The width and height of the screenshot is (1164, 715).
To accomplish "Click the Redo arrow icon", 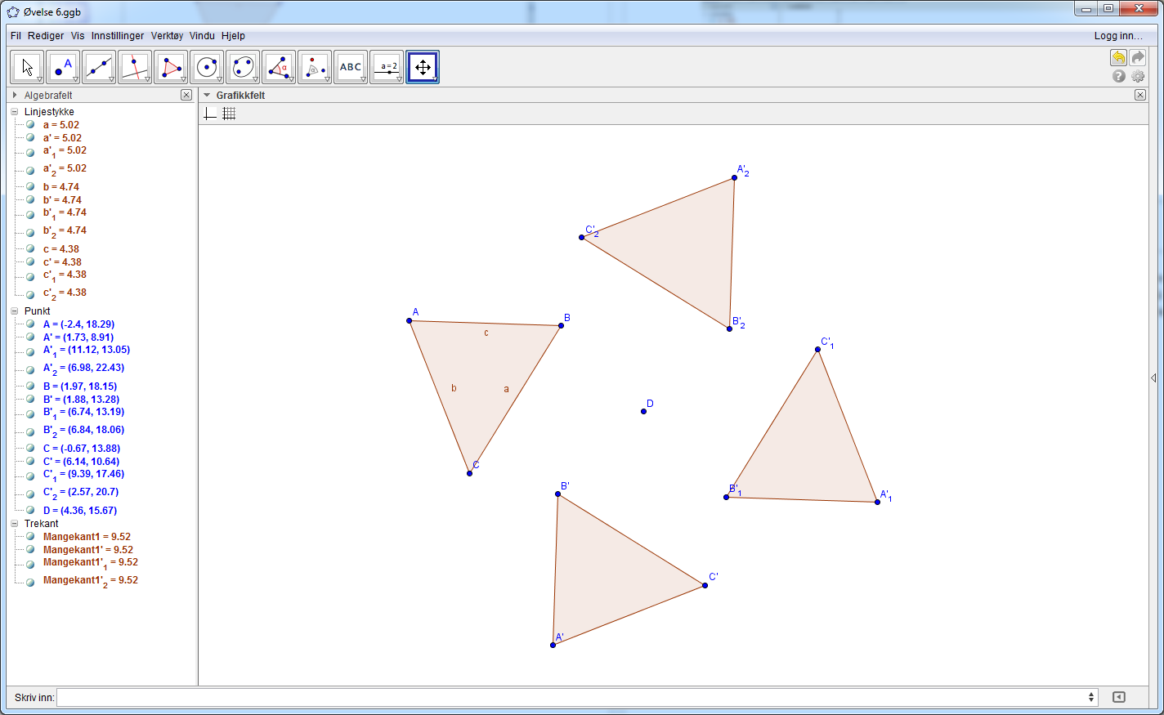I will [1138, 57].
